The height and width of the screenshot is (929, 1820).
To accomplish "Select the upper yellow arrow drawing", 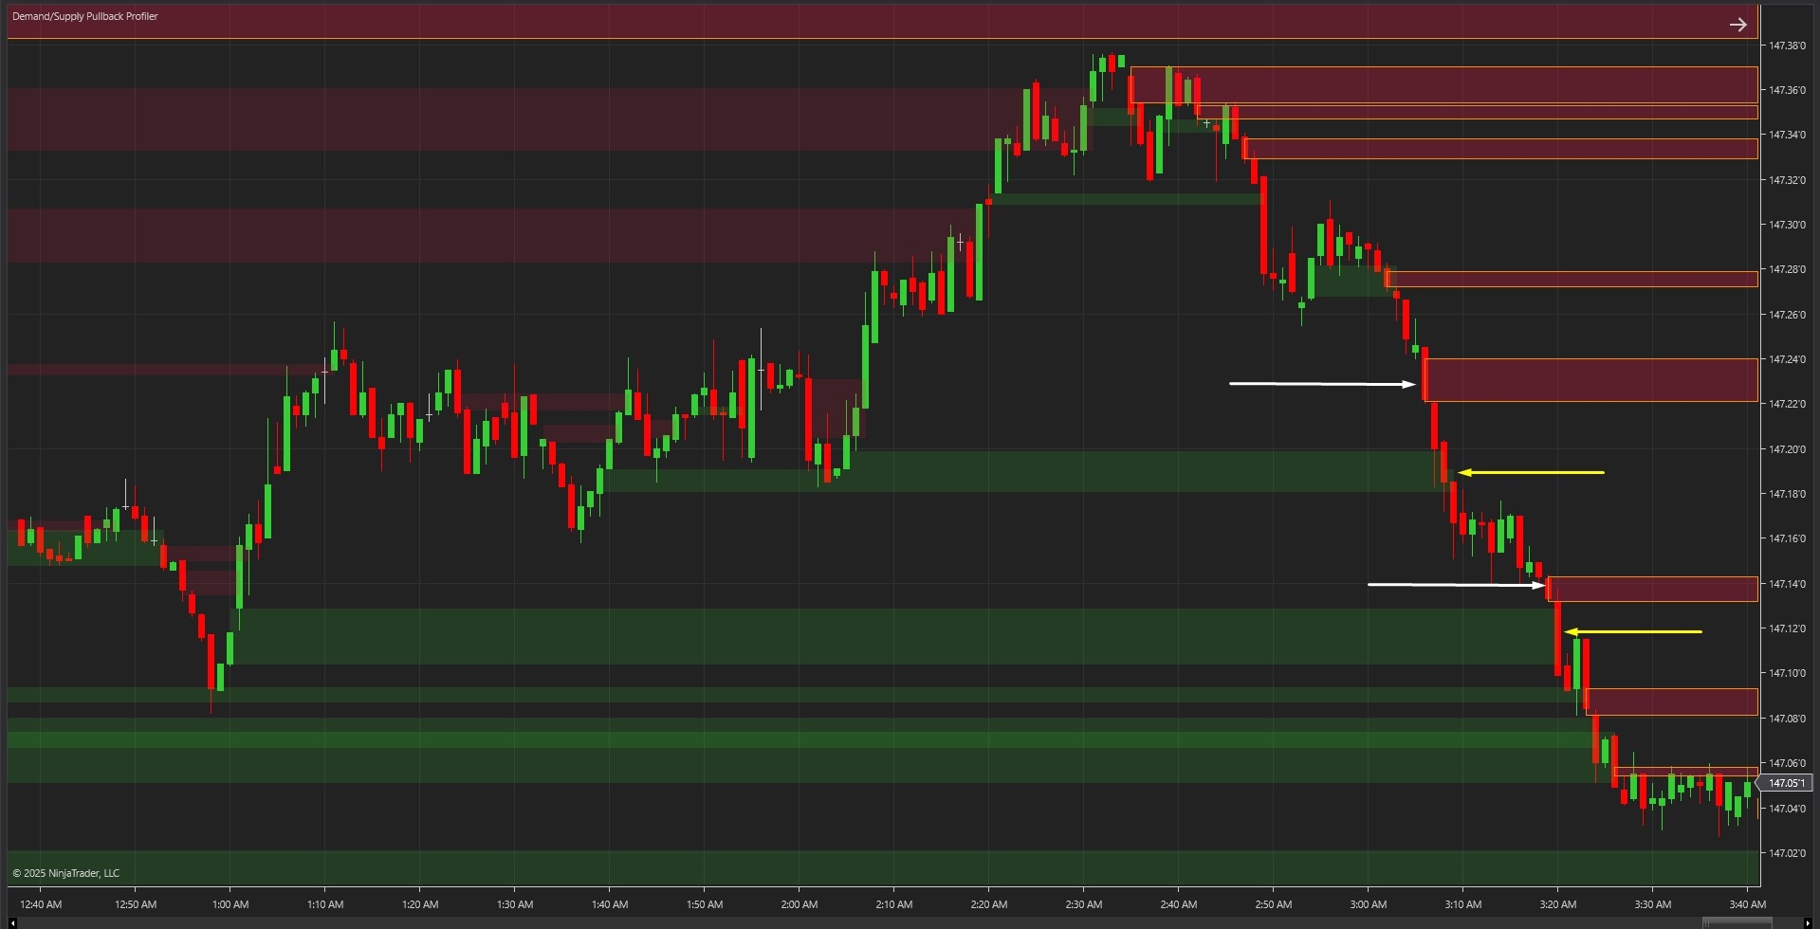I will point(1532,472).
